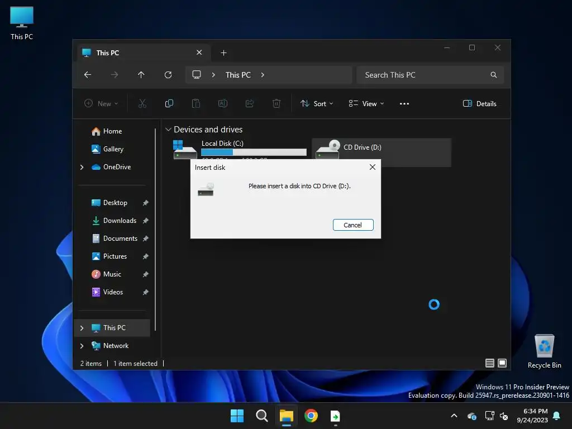Click the Copy toolbar icon
The image size is (572, 429).
(x=169, y=103)
